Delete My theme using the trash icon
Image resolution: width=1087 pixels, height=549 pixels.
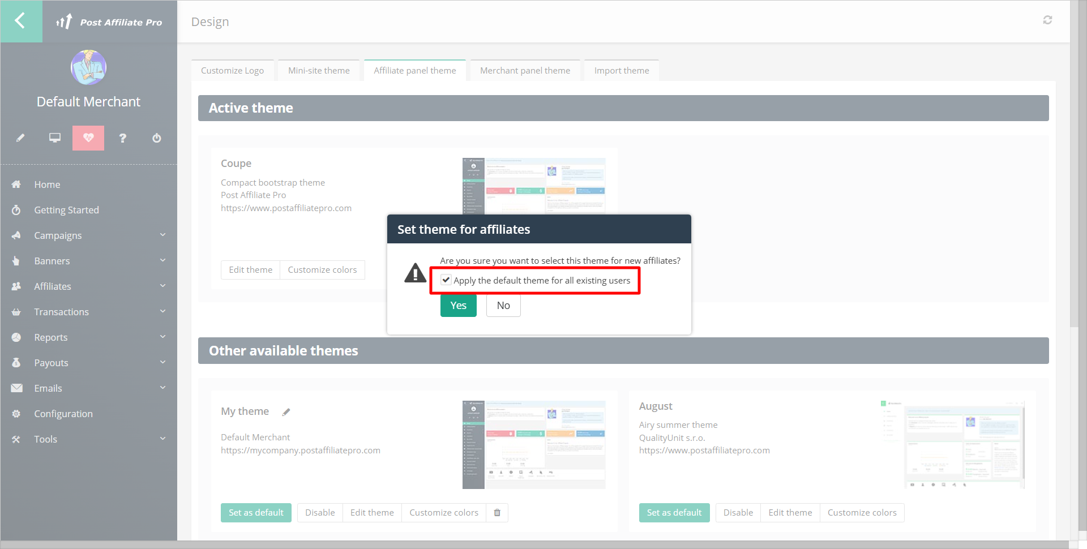[497, 513]
